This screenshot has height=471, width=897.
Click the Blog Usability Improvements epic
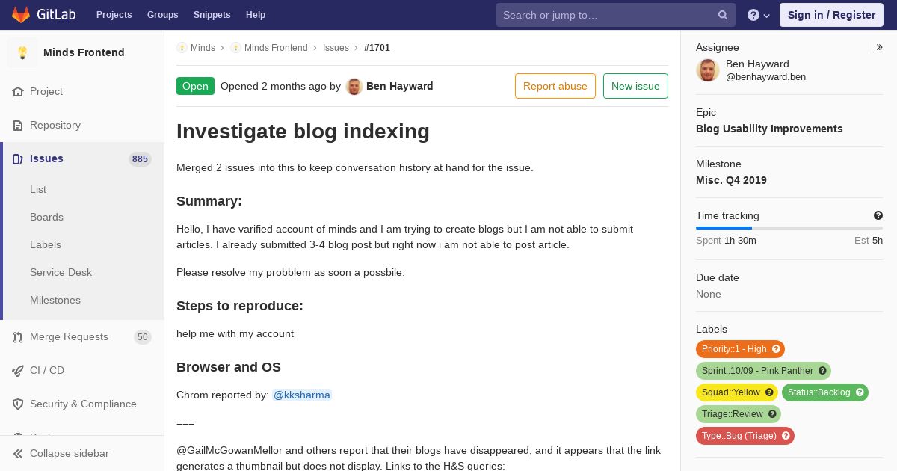(x=769, y=129)
